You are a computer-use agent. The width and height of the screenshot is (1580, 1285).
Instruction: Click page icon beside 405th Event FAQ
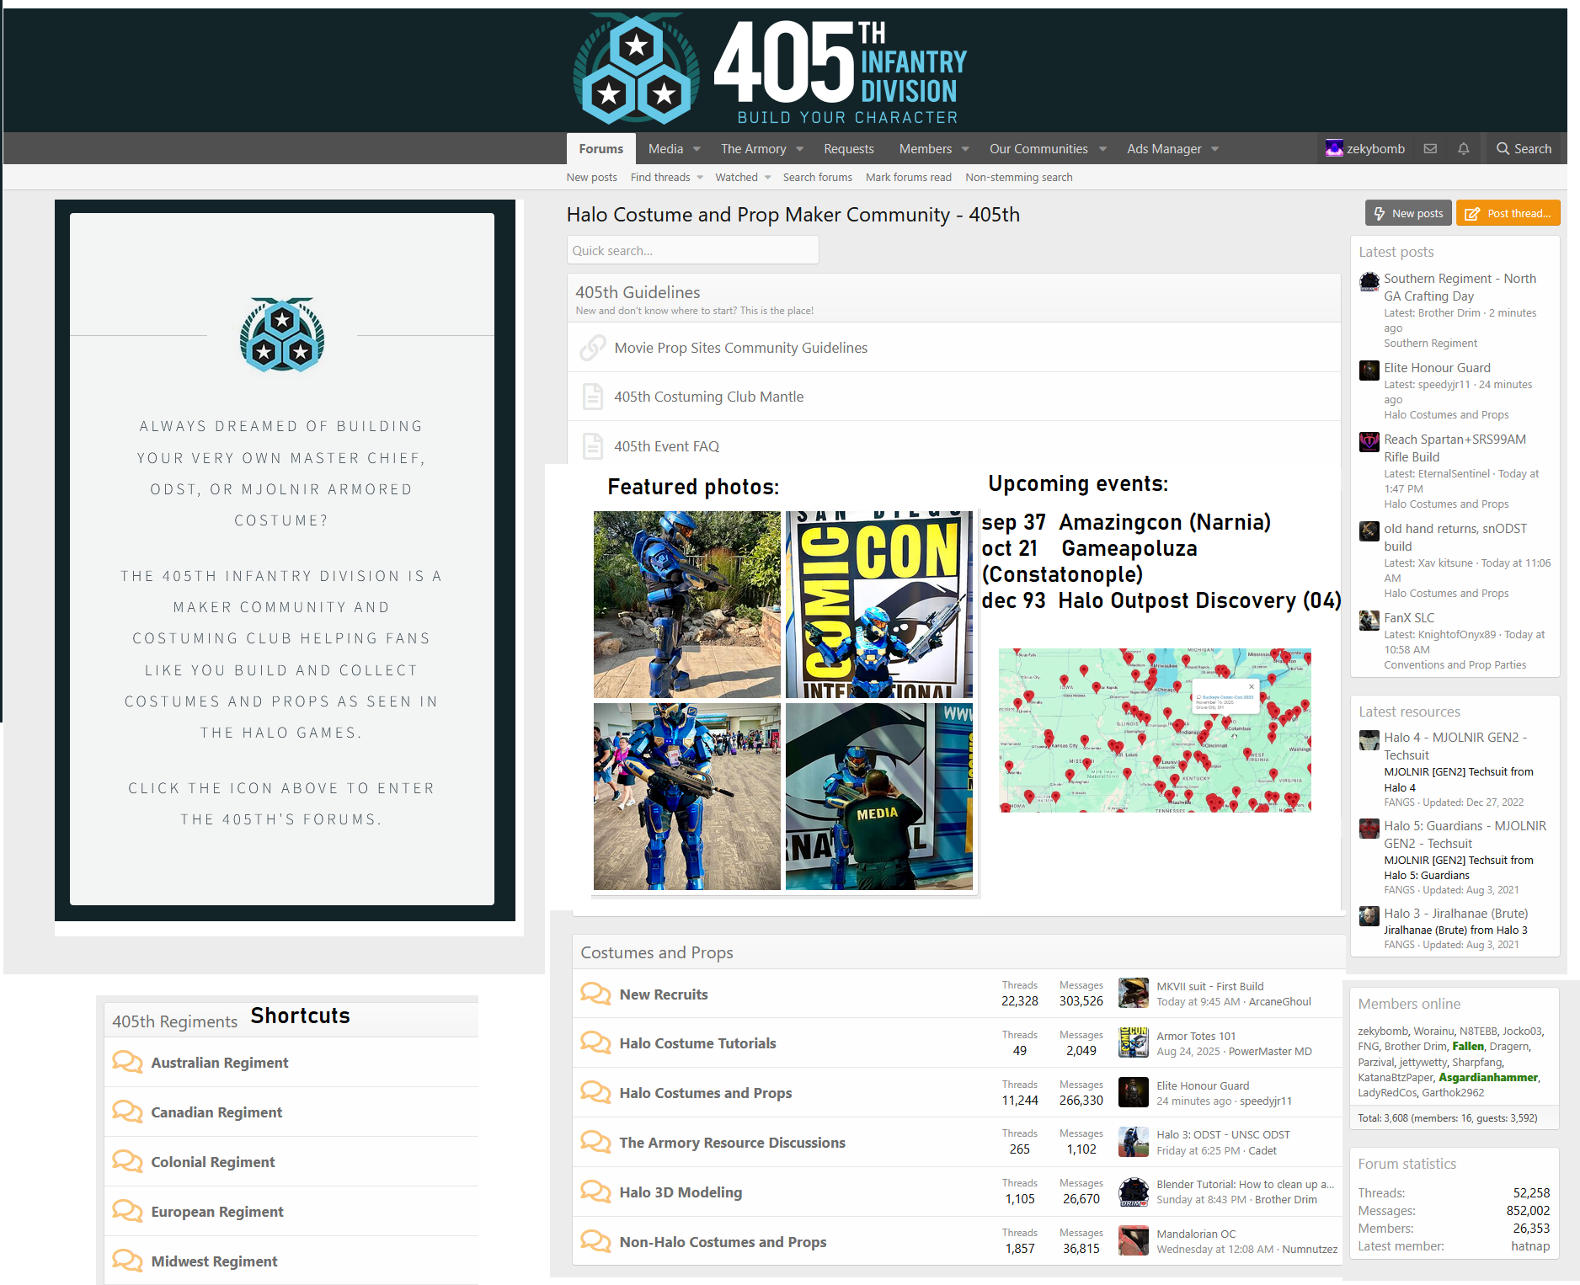pyautogui.click(x=593, y=446)
